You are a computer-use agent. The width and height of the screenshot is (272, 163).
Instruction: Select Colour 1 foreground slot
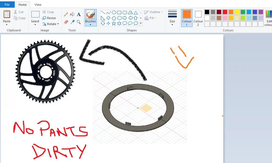(187, 18)
